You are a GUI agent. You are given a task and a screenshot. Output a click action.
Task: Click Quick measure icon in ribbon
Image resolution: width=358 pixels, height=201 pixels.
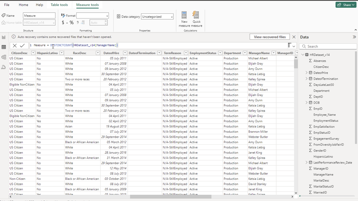click(196, 15)
